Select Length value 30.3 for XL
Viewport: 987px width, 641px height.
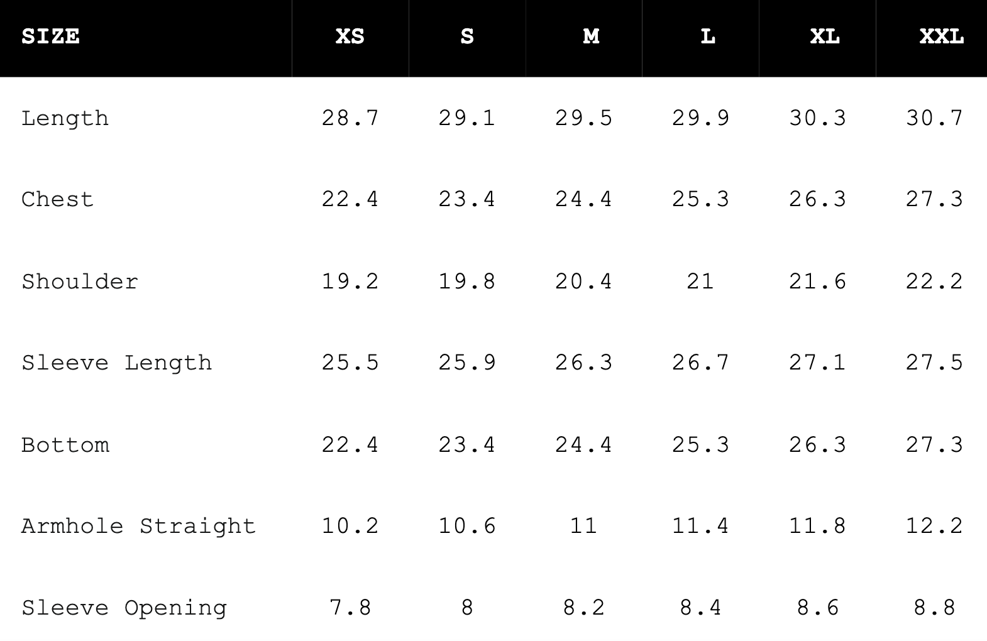pyautogui.click(x=818, y=118)
